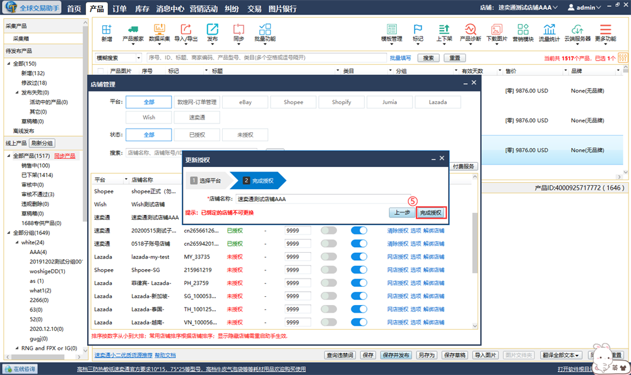The width and height of the screenshot is (631, 375).
Task: Click the 店铺名称 input field
Action: point(324,199)
